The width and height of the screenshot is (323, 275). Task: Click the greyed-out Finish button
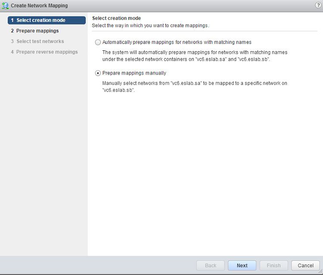tap(273, 266)
